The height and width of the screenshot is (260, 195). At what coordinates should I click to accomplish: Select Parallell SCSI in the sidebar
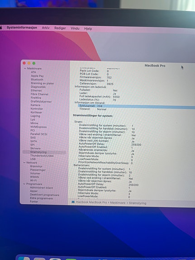click(38, 134)
